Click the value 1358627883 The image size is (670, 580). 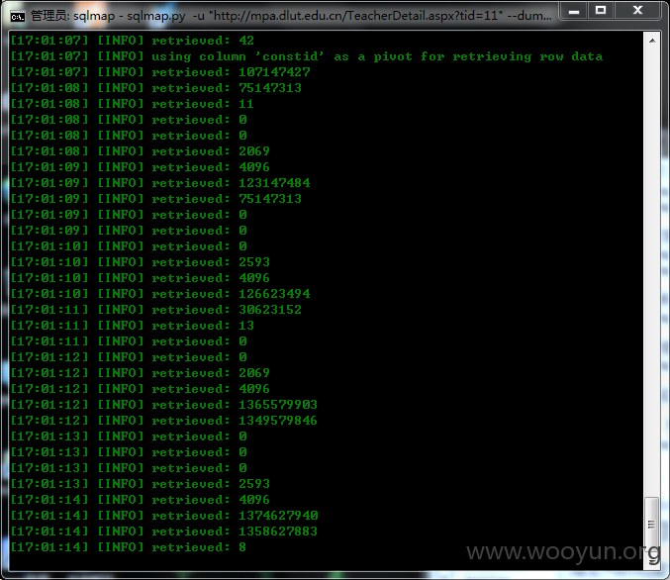(278, 532)
